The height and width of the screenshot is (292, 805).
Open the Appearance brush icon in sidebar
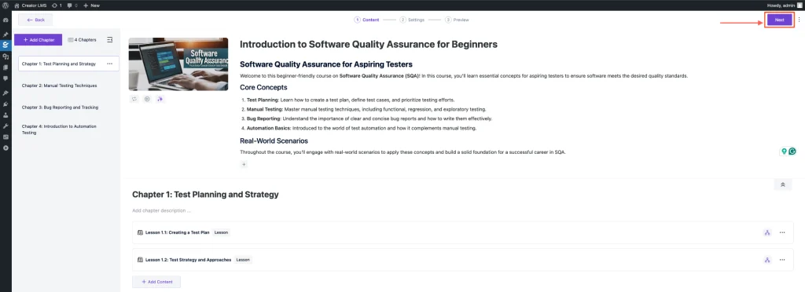(6, 93)
